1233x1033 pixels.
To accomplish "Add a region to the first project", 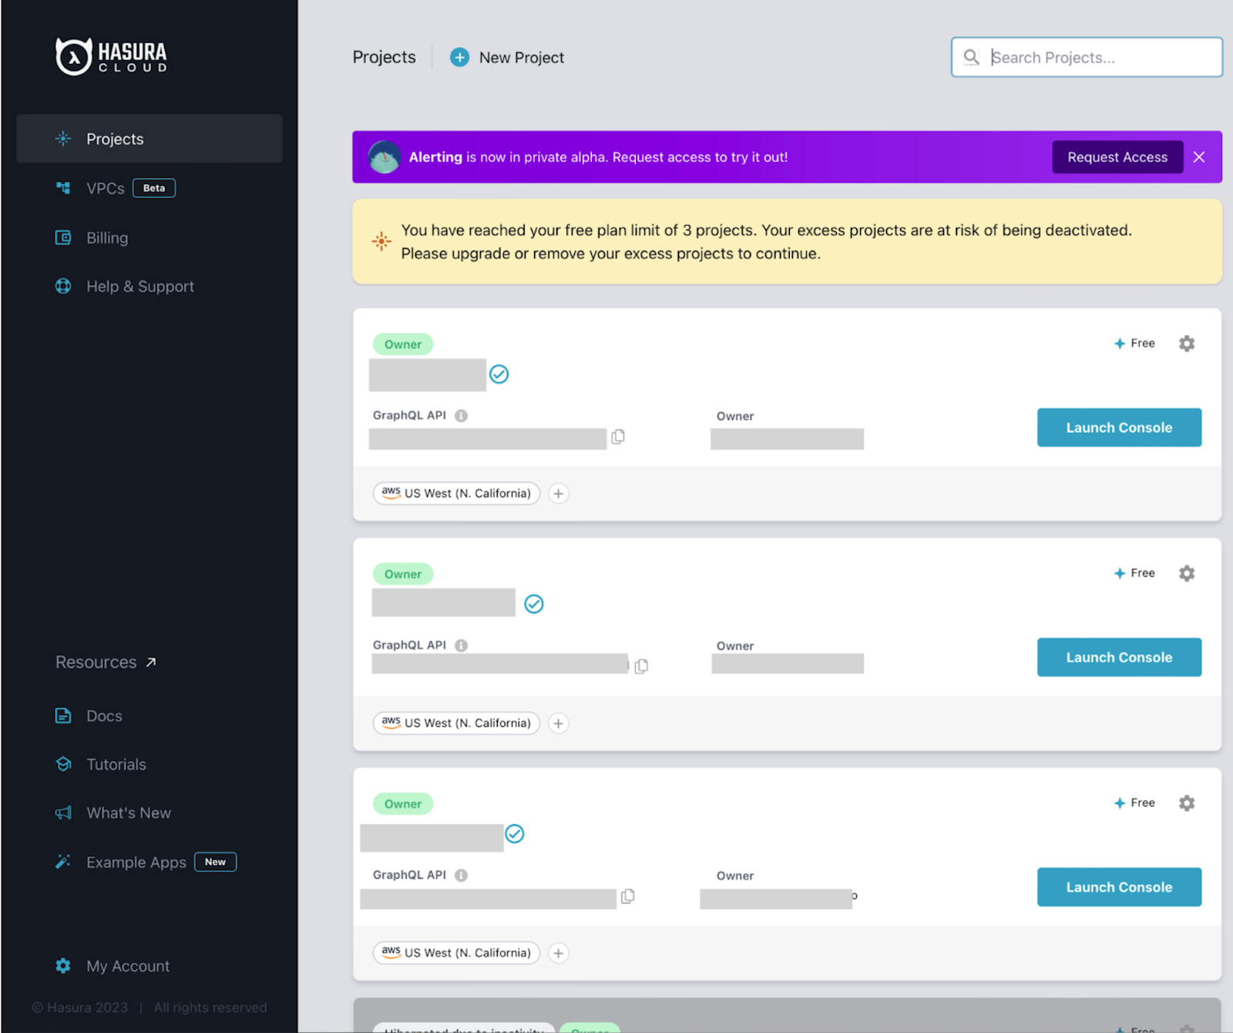I will [559, 494].
